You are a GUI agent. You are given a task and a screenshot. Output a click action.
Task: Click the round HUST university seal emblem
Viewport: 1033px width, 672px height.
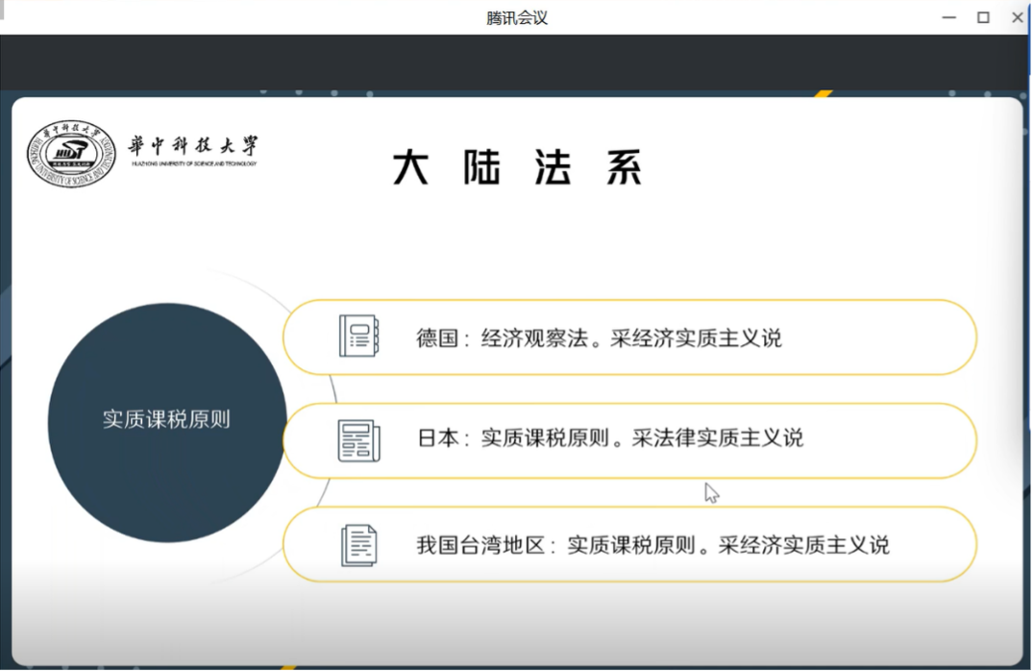pyautogui.click(x=71, y=154)
